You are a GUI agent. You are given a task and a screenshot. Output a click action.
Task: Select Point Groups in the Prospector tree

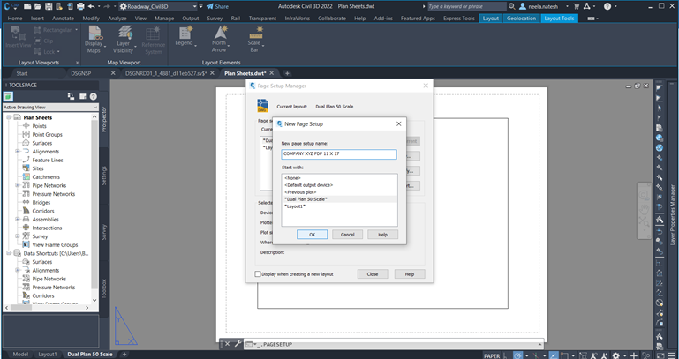point(47,135)
